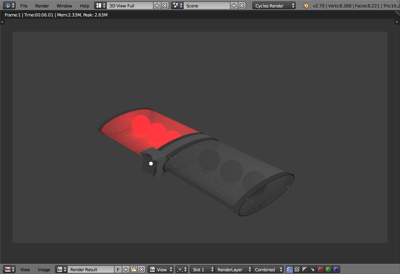
Task: Select Color channel display checker icon
Action: coord(297,269)
